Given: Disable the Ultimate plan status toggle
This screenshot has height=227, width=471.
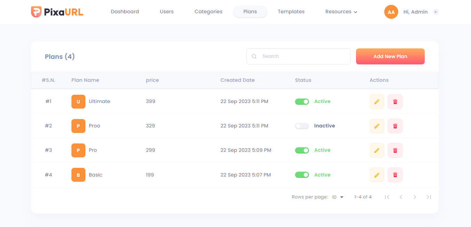Looking at the screenshot, I should tap(302, 102).
